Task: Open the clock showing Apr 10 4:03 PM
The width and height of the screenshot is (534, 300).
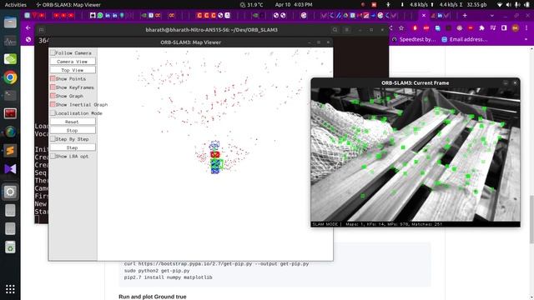Action: 294,5
